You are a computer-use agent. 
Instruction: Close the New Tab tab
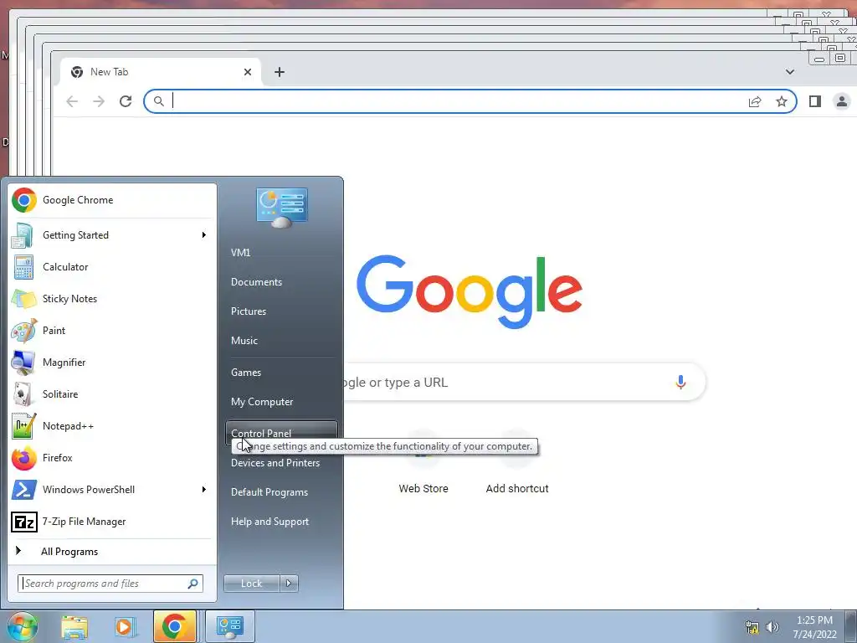pos(248,72)
